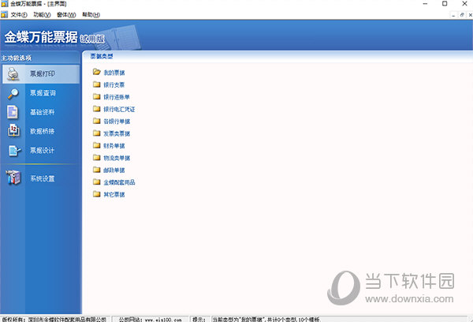The height and width of the screenshot is (322, 473).
Task: Open the 系统设置 settings icon
Action: 13,178
